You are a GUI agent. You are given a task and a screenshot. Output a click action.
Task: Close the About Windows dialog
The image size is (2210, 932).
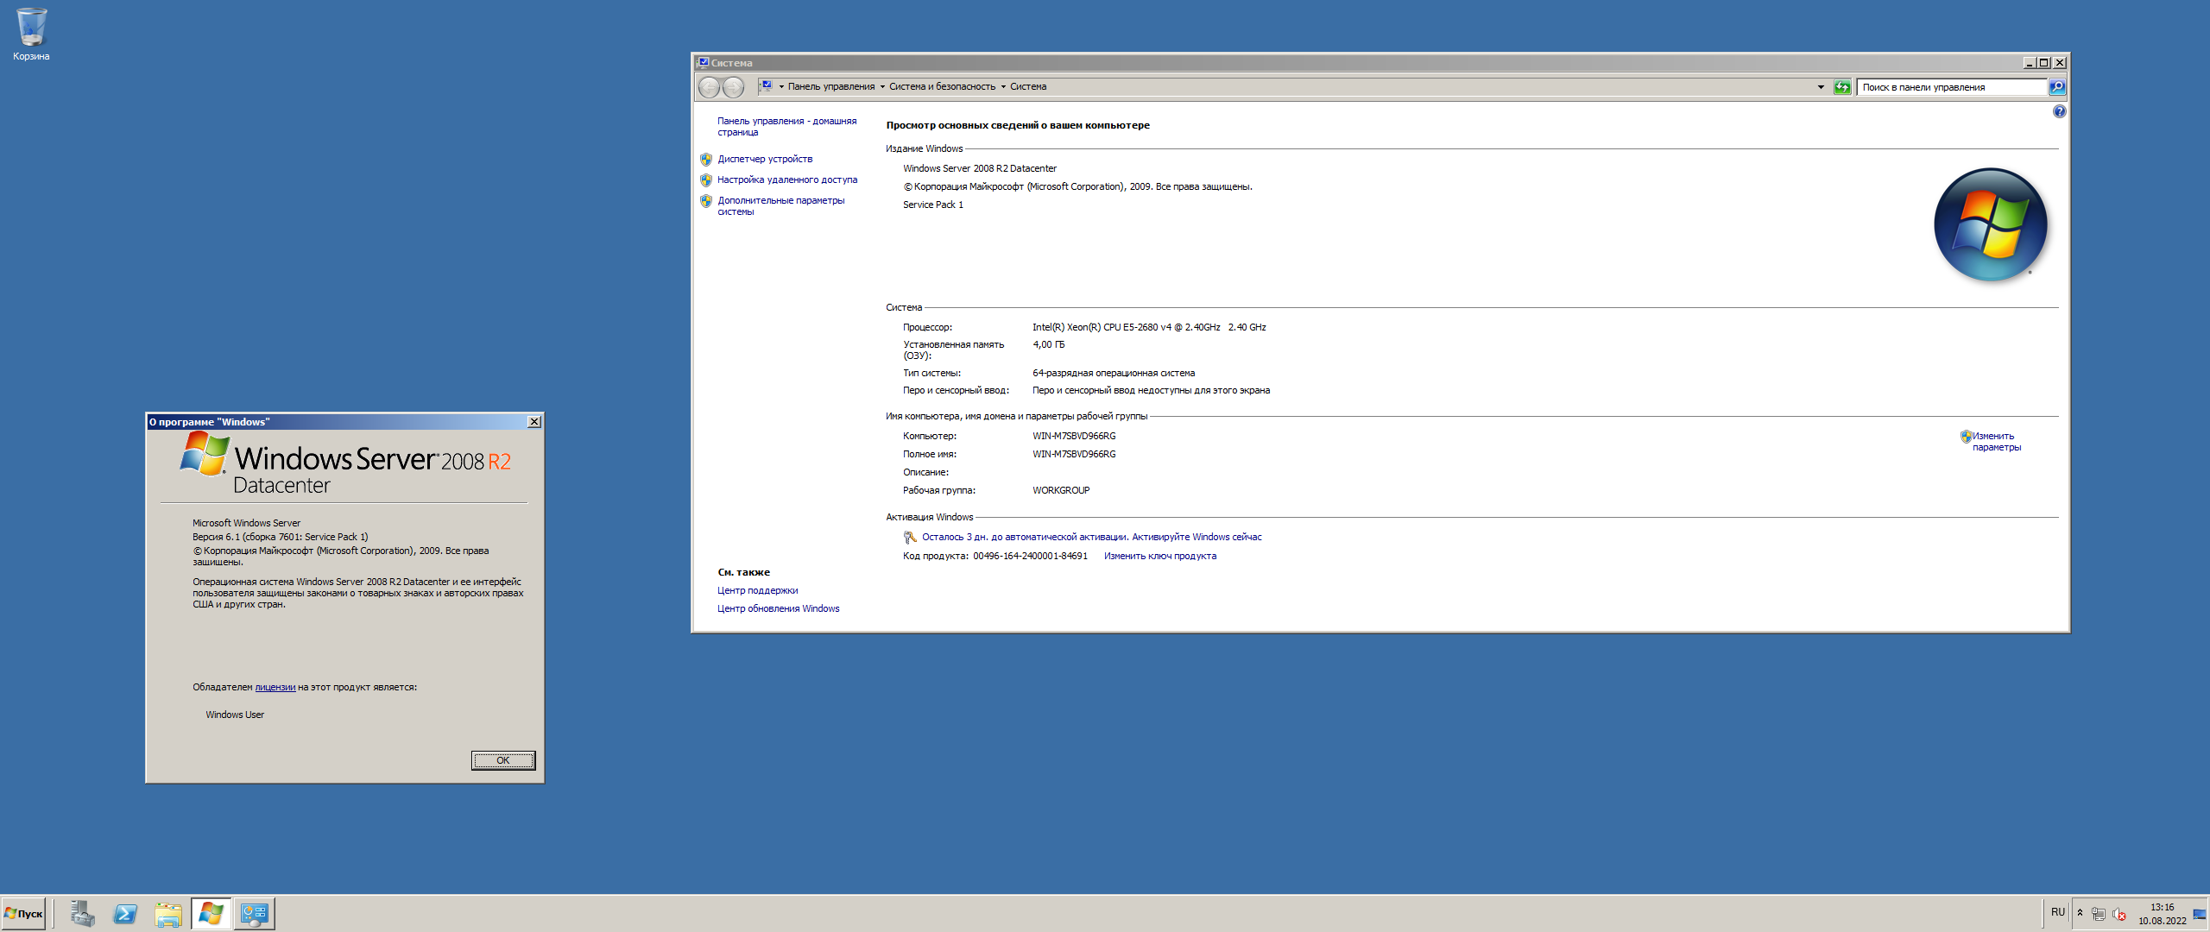[x=534, y=422]
